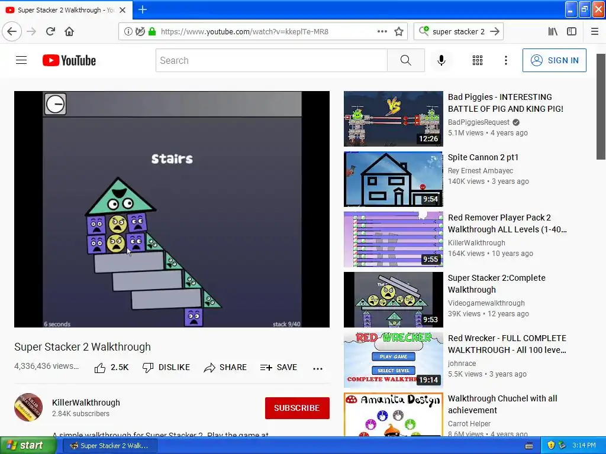
Task: Open Super Stacker 2:Complete Walkthrough thumbnail
Action: pos(394,300)
